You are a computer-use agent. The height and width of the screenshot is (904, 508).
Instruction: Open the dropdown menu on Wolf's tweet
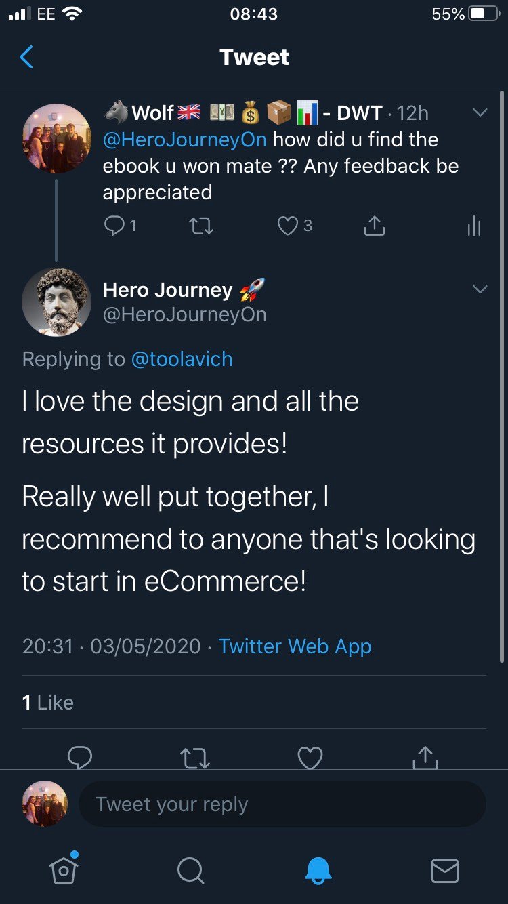coord(480,113)
